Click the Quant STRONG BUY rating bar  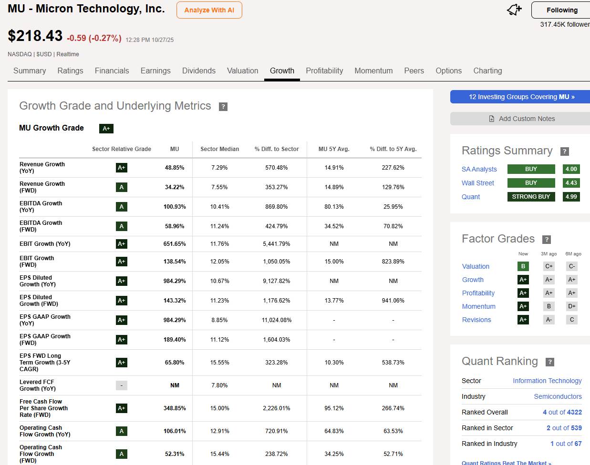[531, 197]
